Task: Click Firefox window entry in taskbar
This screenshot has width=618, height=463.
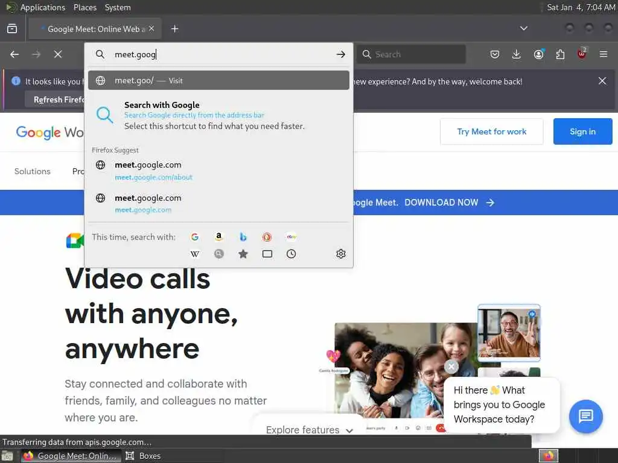Action: click(x=70, y=456)
